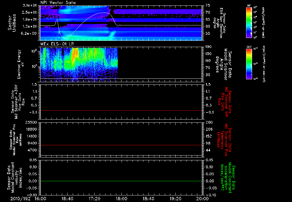Click the 30 scanner angle tick value
Viewport: 292px width, 202px height.
tap(208, 75)
